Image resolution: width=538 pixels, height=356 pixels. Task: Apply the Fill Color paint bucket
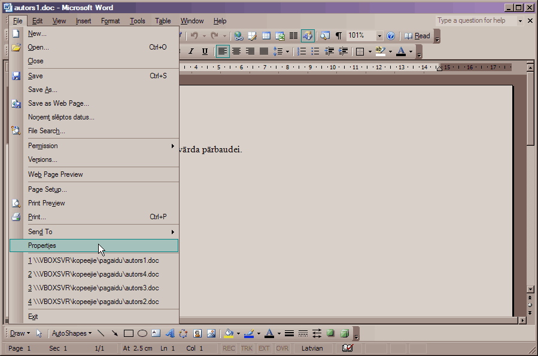click(x=229, y=333)
